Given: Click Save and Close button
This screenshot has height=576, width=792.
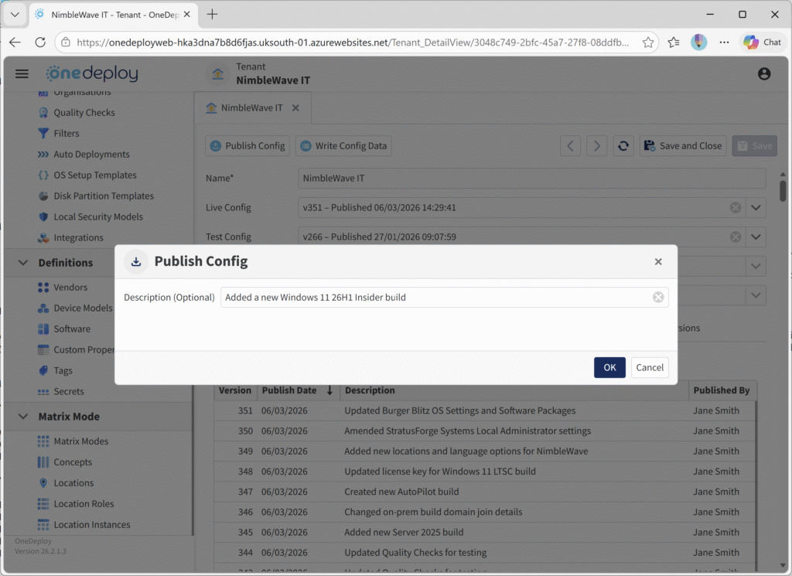Looking at the screenshot, I should (x=683, y=146).
